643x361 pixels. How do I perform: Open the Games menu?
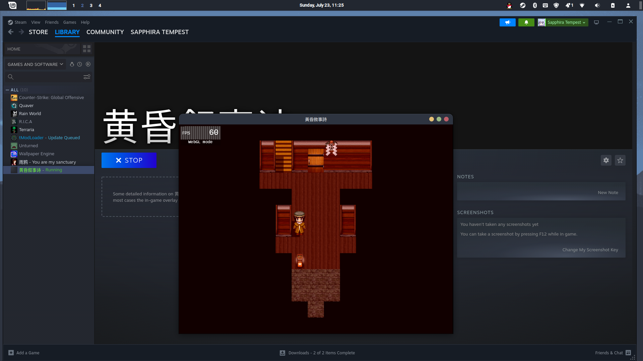[70, 22]
